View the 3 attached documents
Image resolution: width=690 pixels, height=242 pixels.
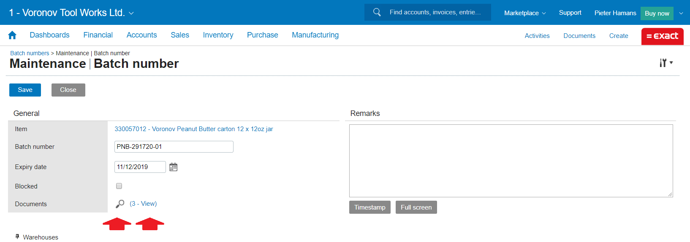pyautogui.click(x=143, y=204)
